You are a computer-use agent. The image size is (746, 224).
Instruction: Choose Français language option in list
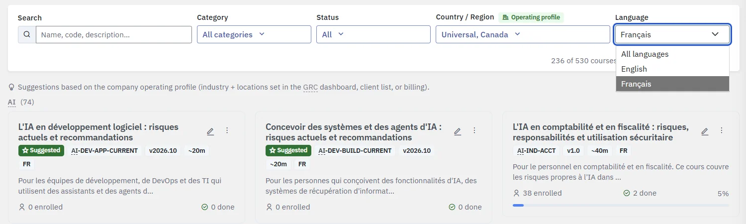672,84
